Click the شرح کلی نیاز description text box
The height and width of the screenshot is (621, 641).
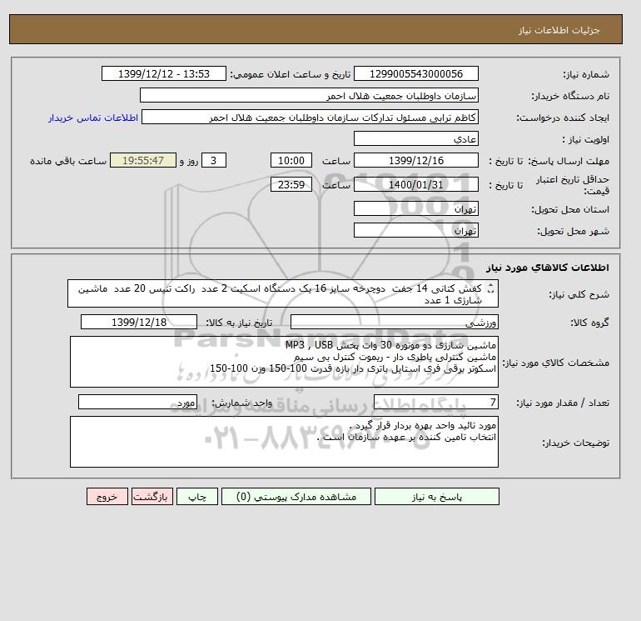pos(283,293)
